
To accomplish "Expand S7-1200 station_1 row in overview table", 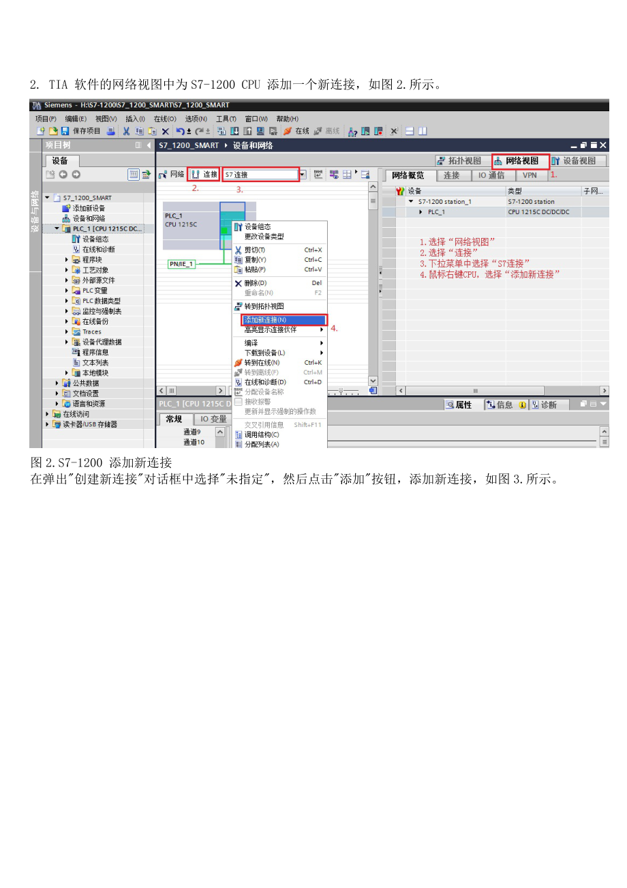I will (x=411, y=202).
